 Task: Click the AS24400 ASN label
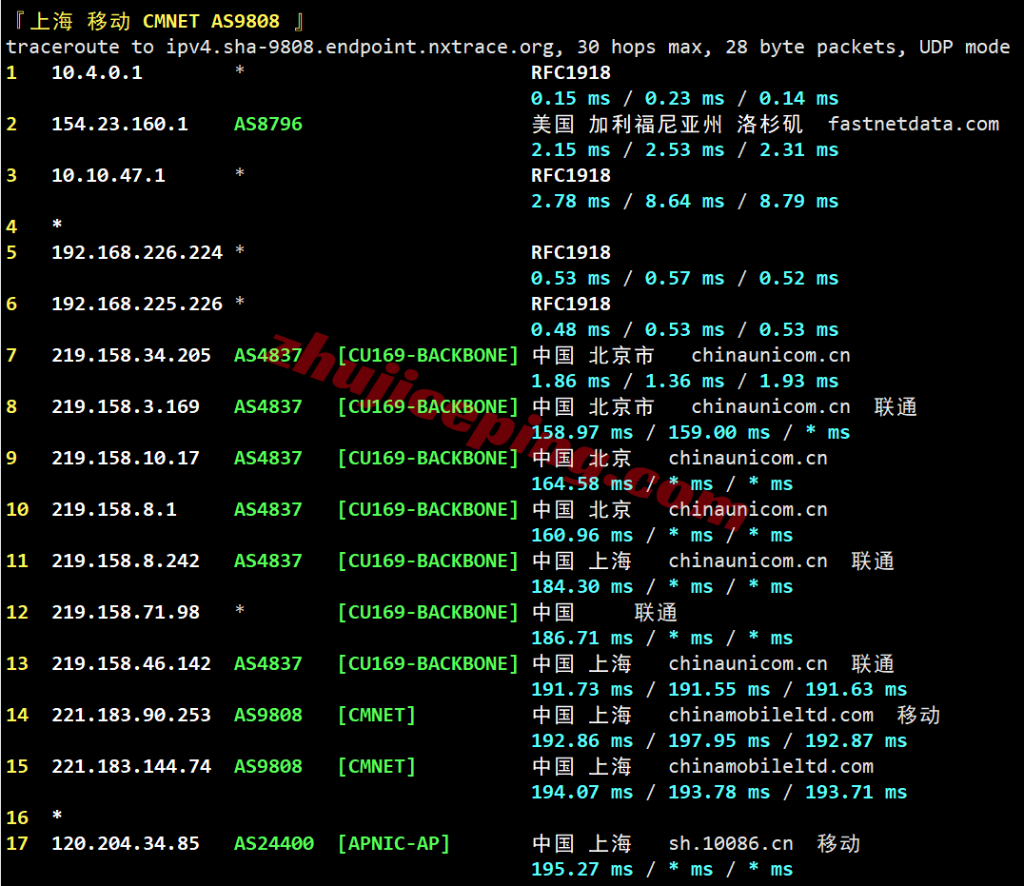click(x=274, y=843)
